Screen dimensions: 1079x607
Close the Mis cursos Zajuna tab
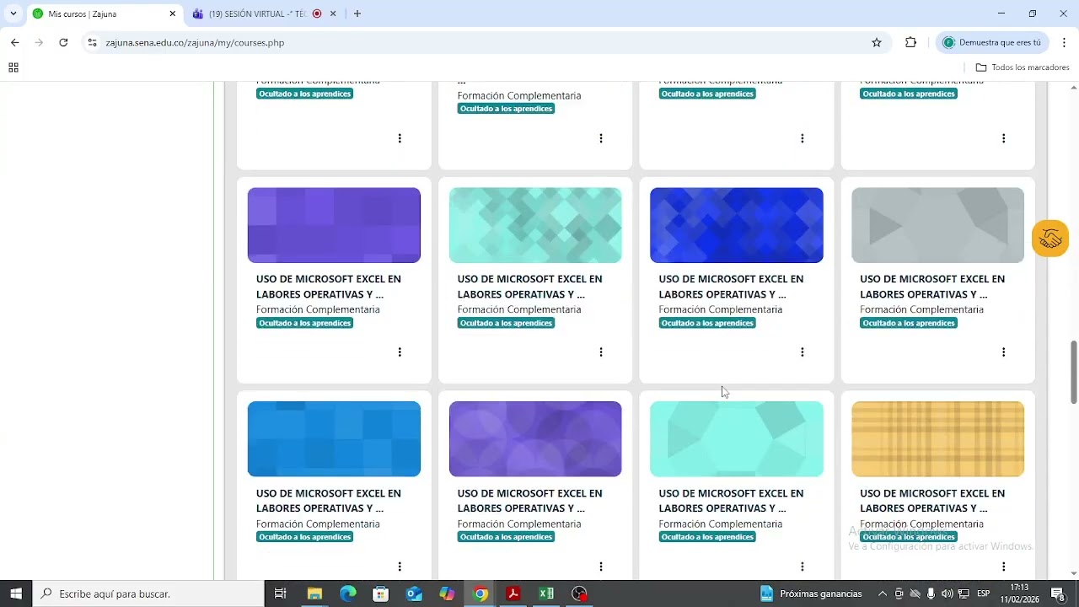point(173,13)
